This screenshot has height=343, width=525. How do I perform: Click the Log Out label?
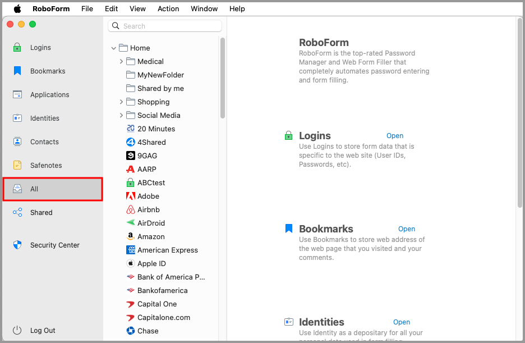pos(43,330)
